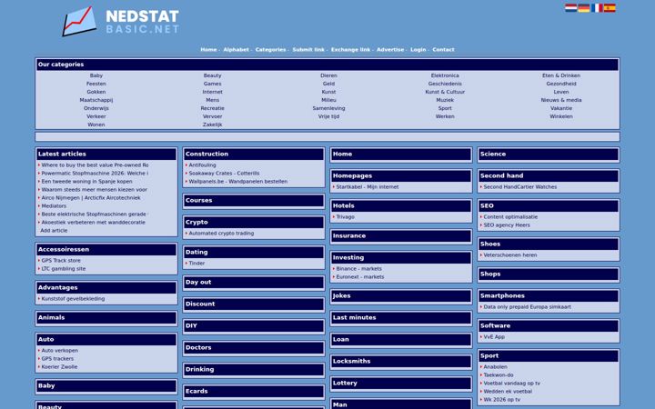Select the Eten & Drinken category
Viewport: 655px width, 409px height.
[561, 75]
